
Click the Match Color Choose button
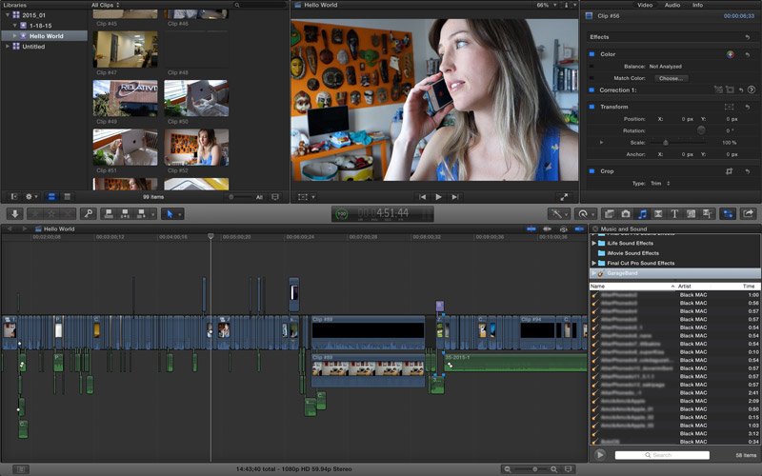click(x=672, y=78)
